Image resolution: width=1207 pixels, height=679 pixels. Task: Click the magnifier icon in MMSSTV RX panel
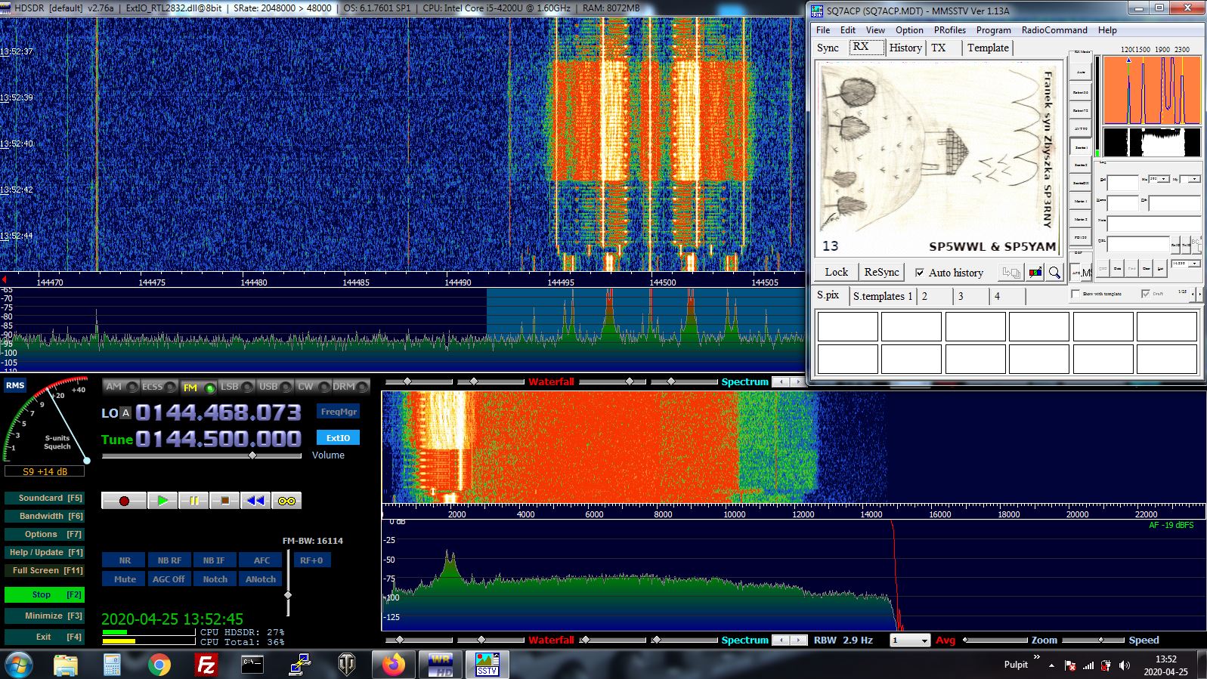[x=1054, y=273]
